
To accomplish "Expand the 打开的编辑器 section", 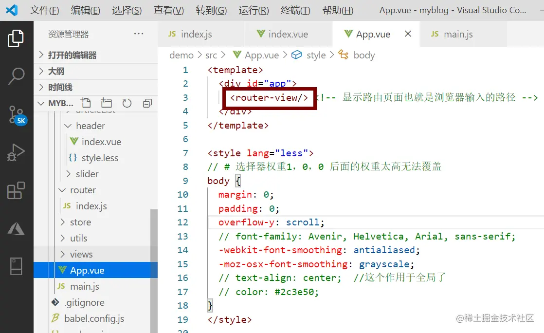I will 95,55.
